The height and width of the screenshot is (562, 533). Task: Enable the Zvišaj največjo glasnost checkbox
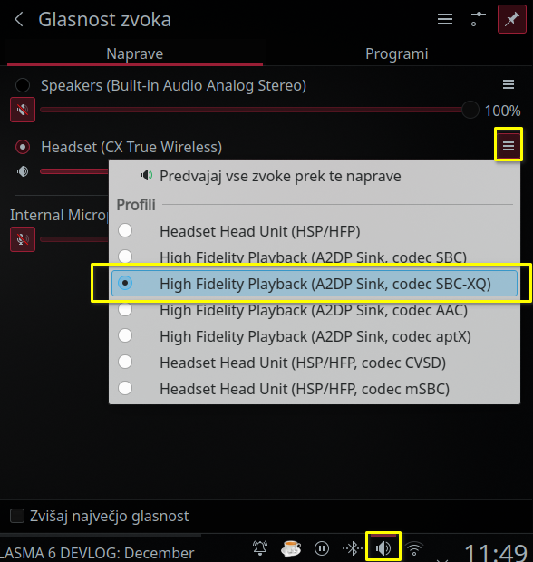point(17,516)
